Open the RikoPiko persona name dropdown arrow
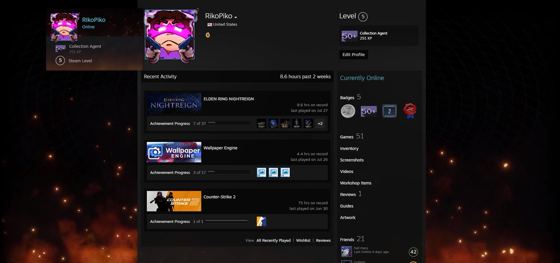Screen dimensions: 560x263 pyautogui.click(x=236, y=17)
